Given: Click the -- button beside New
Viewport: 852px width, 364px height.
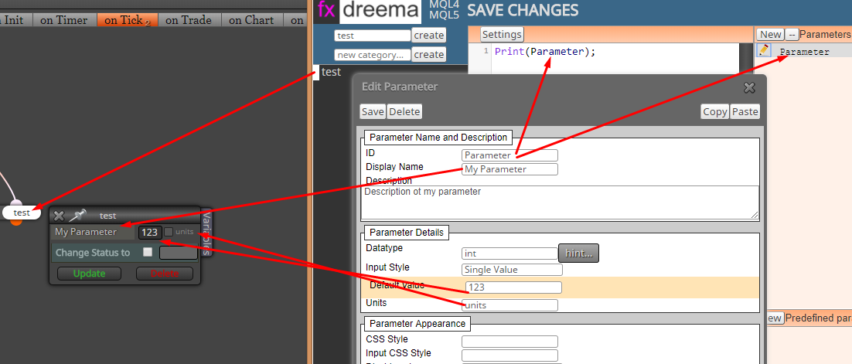Looking at the screenshot, I should tap(792, 35).
